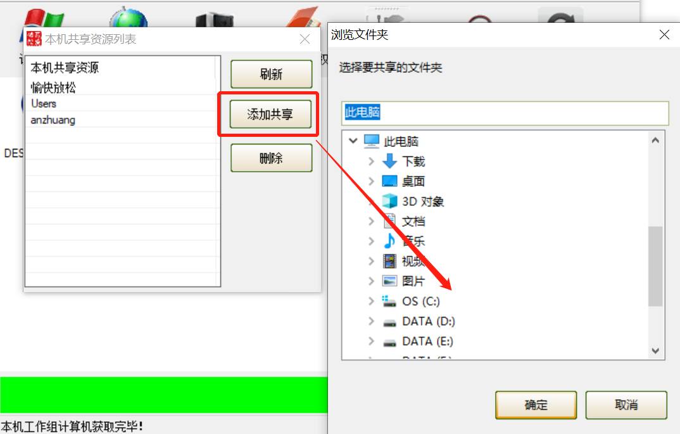The height and width of the screenshot is (434, 680).
Task: Click the folder tree scrollbar down arrow
Action: 655,350
